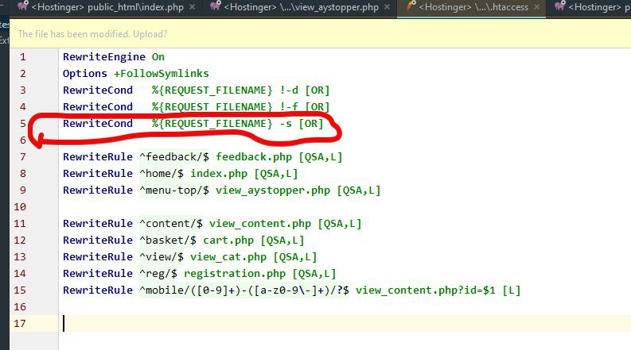Click the PHP file icon on the view_aystopper.php tab

pos(216,6)
